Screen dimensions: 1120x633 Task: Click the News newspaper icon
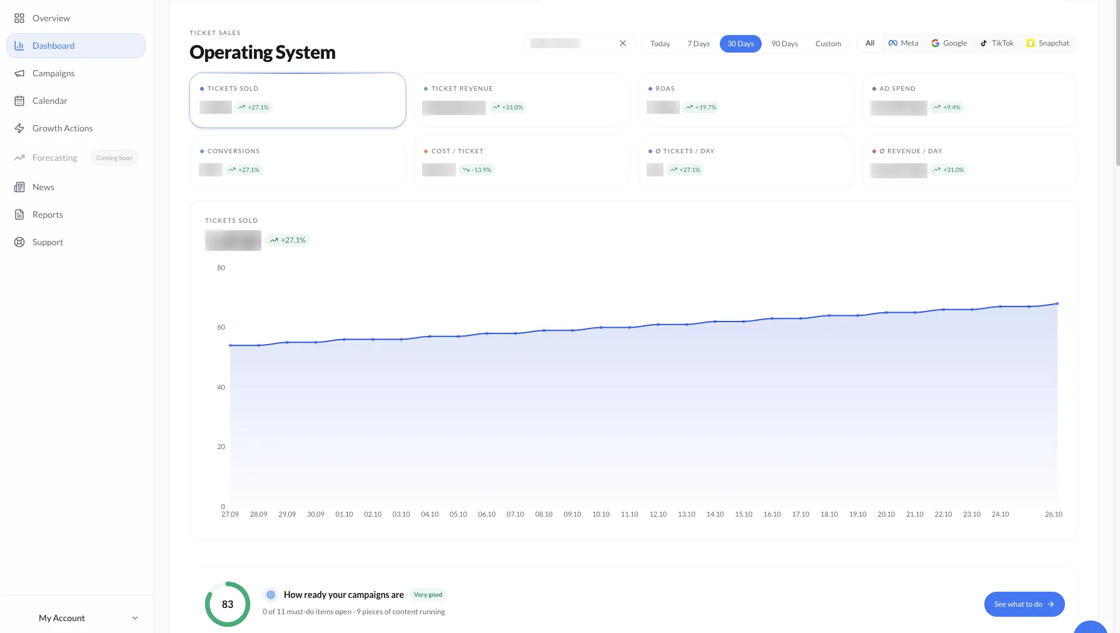[x=19, y=187]
